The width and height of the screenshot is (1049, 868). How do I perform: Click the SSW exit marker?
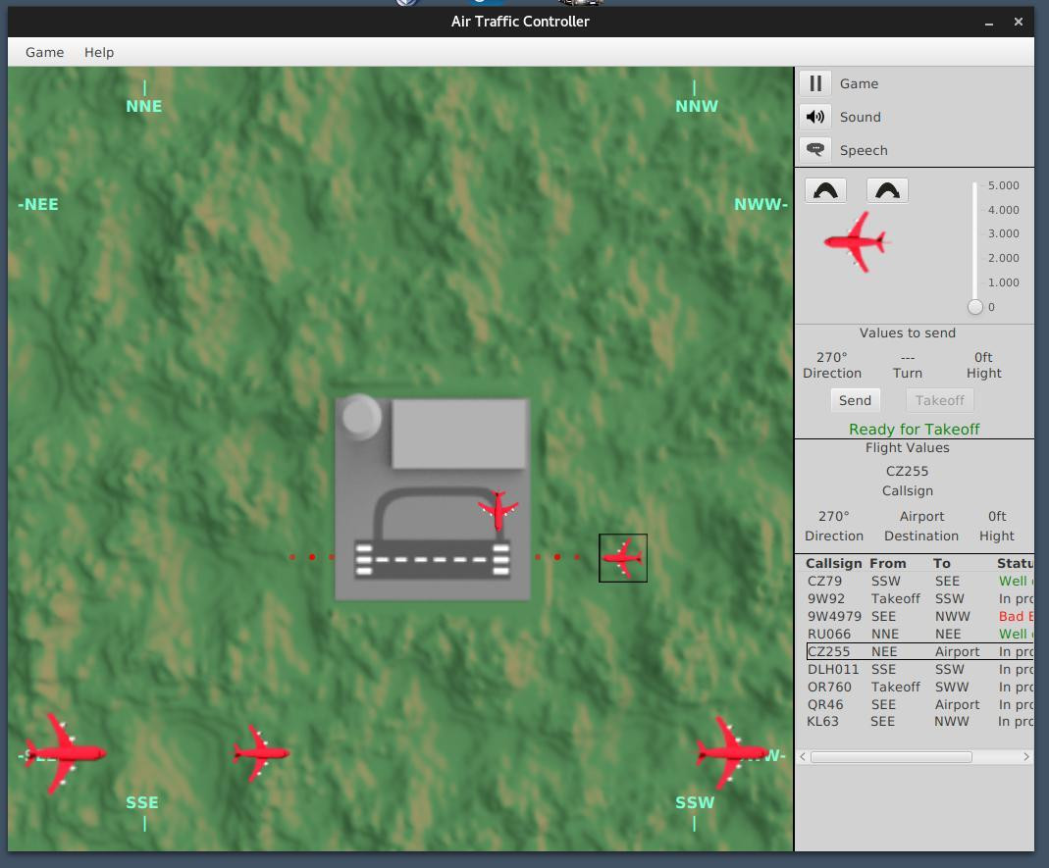(x=695, y=802)
